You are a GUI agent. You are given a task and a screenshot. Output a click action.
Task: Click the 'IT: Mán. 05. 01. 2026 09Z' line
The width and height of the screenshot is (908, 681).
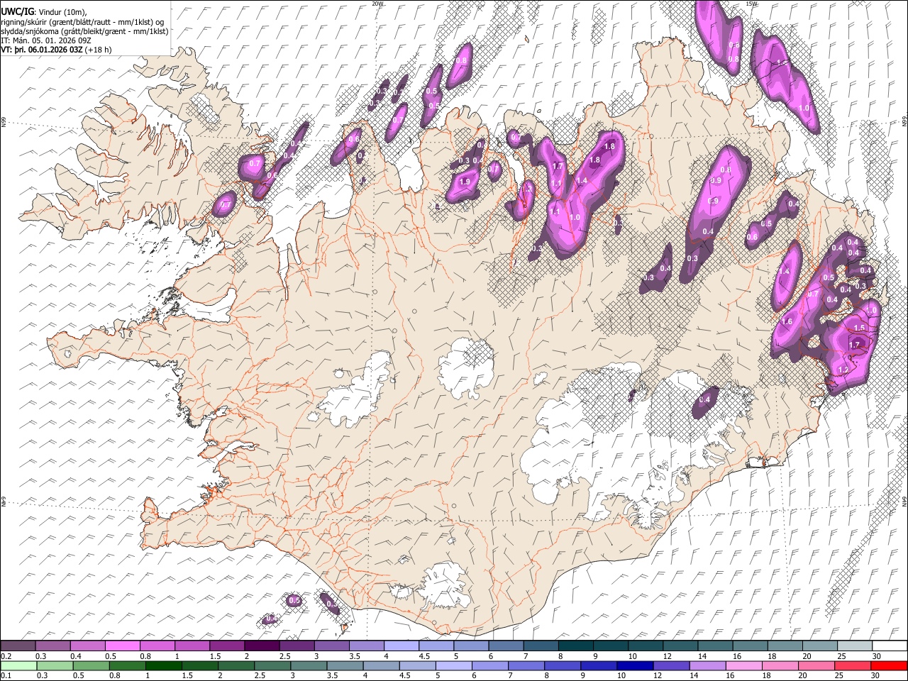45,40
